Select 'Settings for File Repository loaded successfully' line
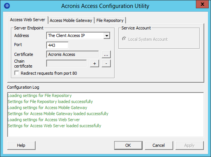The height and width of the screenshot is (157, 211). (50, 102)
